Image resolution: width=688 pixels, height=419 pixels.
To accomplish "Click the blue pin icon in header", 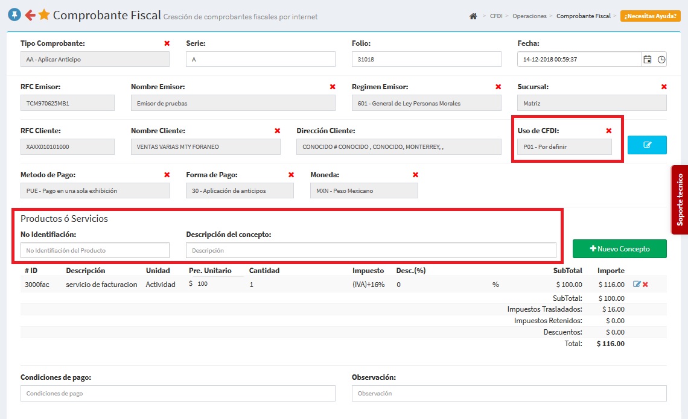I will (x=14, y=15).
